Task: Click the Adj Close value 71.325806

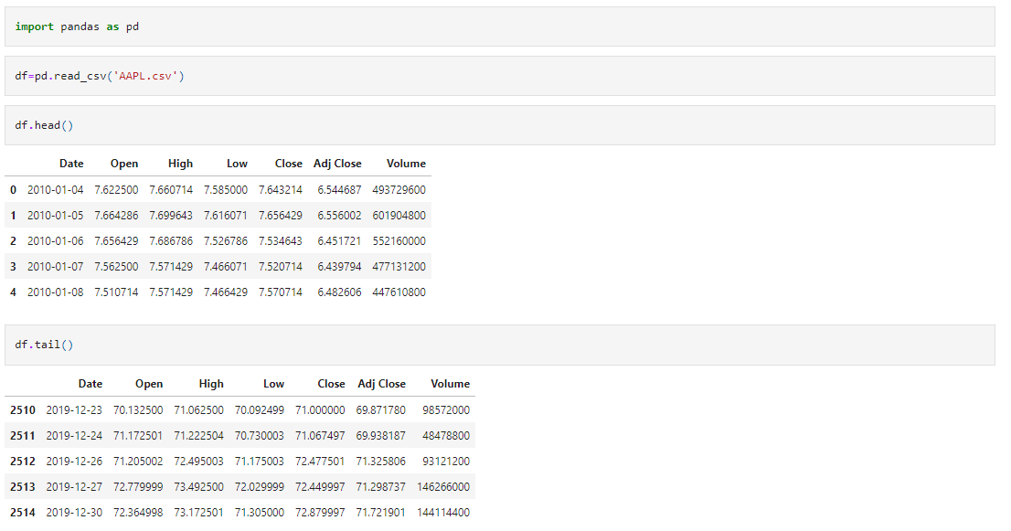Action: (x=381, y=461)
